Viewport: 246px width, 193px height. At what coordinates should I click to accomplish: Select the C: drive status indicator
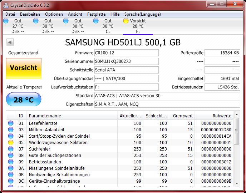click(108, 26)
